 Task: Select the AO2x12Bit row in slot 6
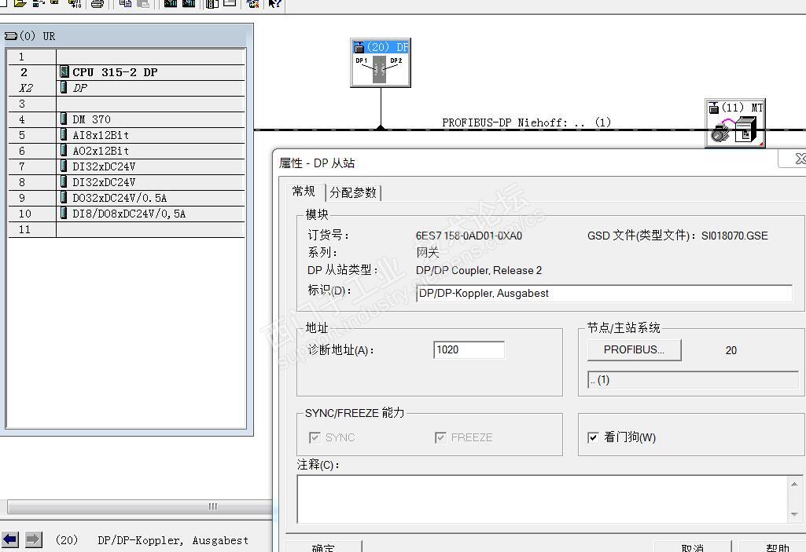pos(126,151)
